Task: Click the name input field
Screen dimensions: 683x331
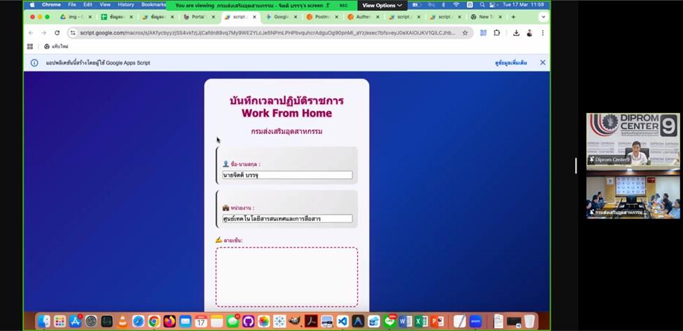Action: (287, 175)
